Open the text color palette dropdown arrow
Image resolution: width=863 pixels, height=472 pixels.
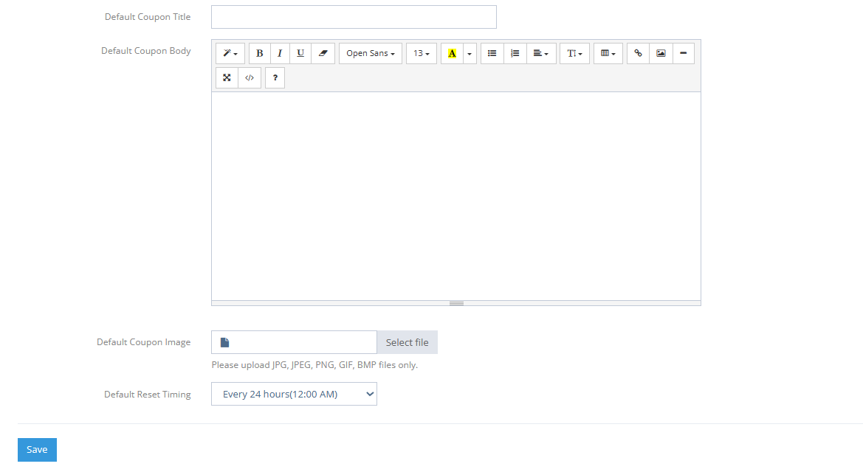click(x=470, y=53)
